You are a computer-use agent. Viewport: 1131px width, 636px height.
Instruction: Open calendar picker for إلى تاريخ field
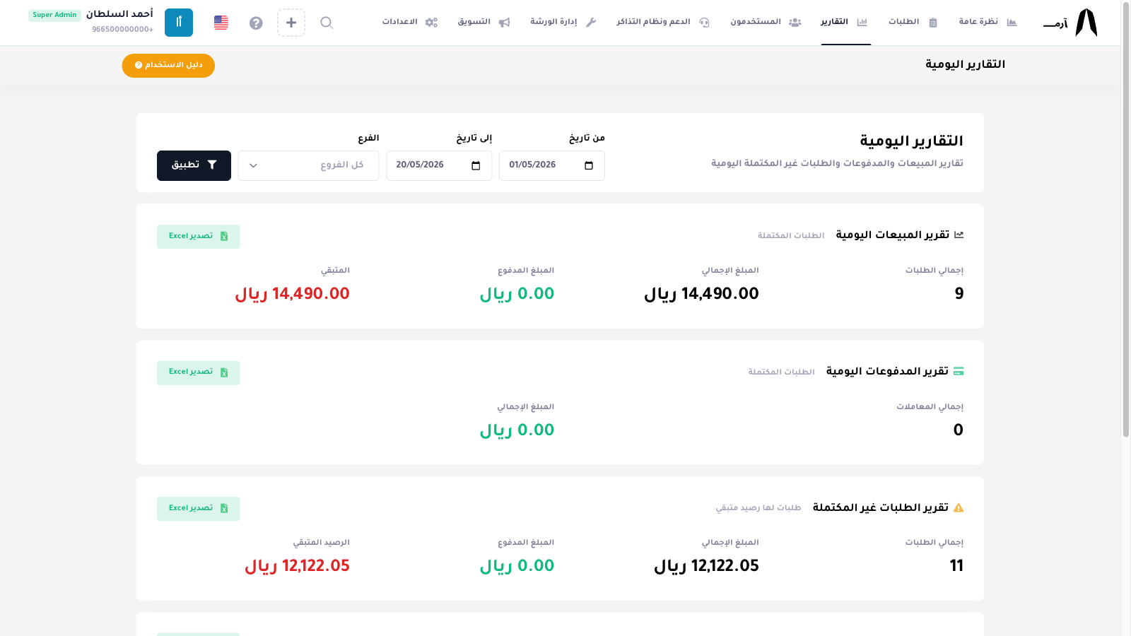point(476,165)
